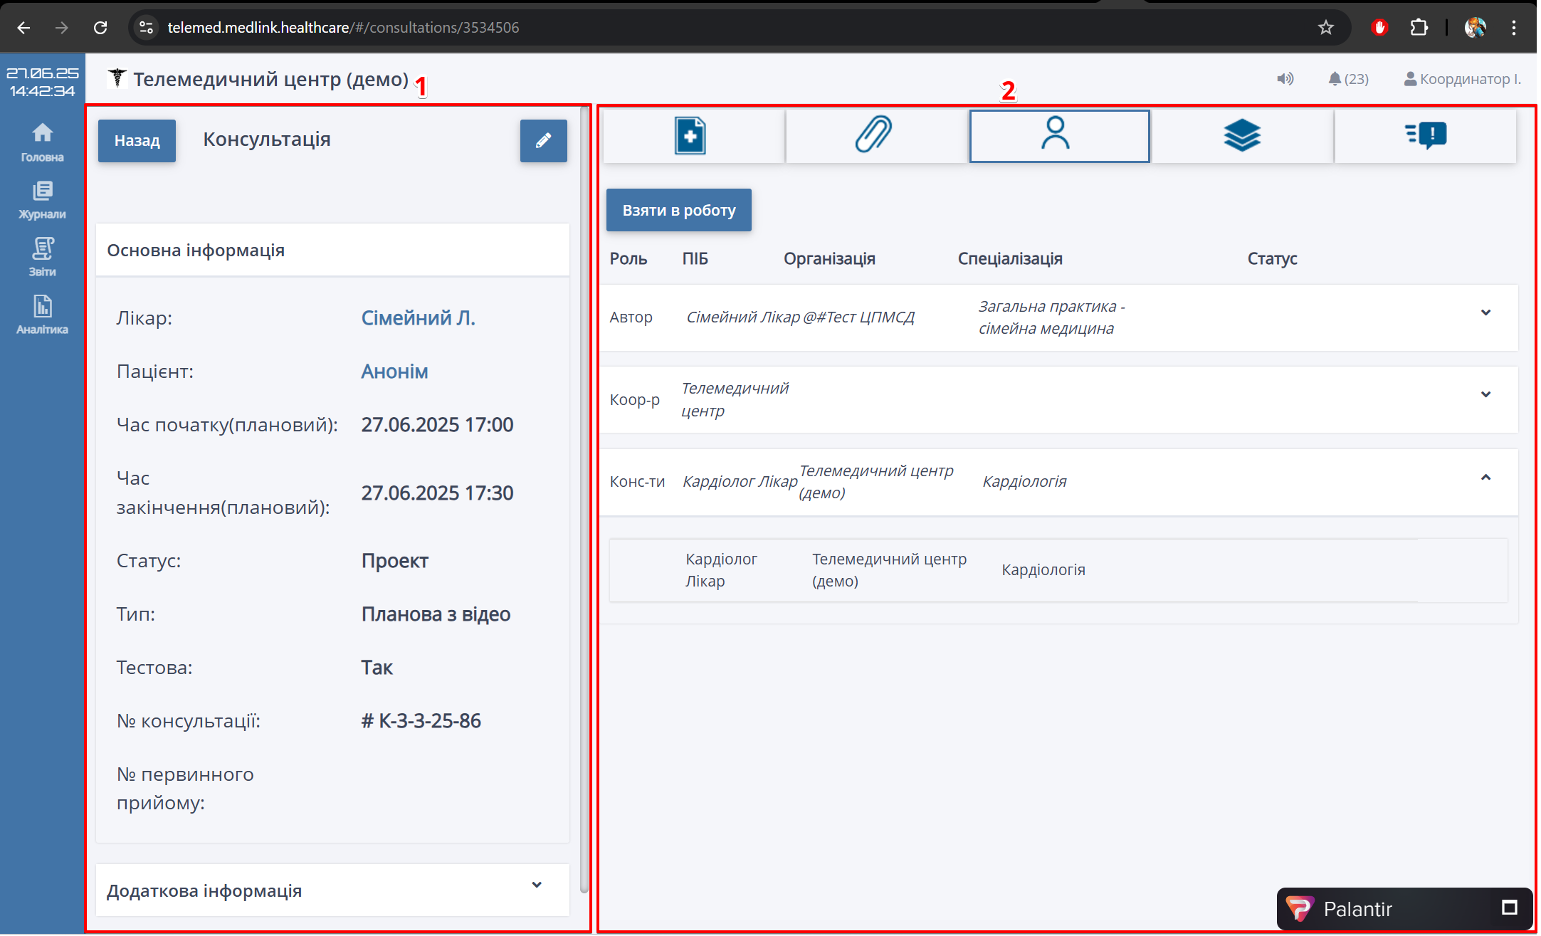Open the layers stack tab

1241,135
